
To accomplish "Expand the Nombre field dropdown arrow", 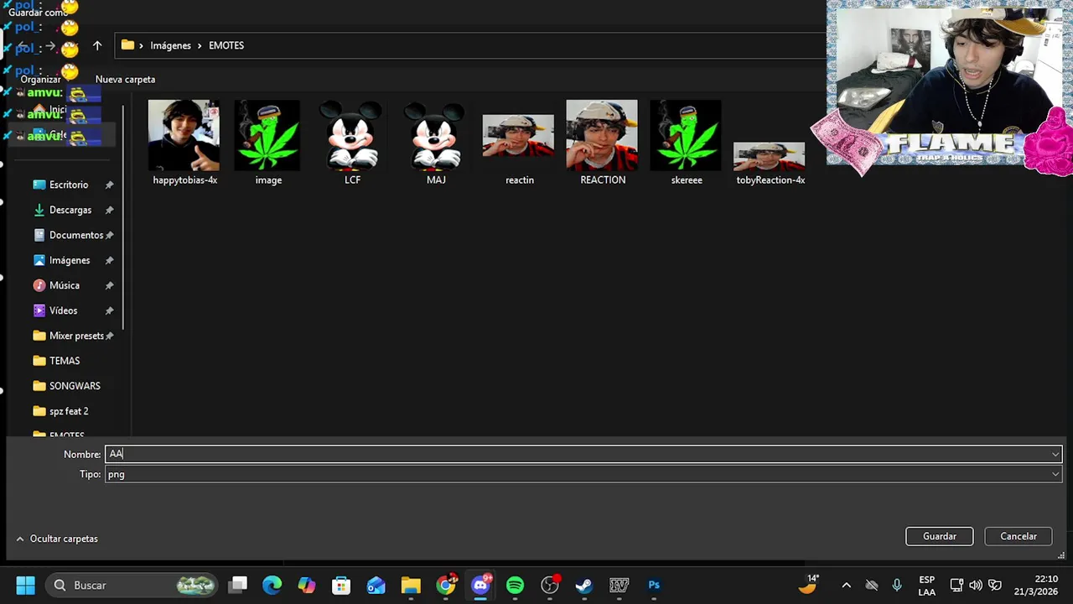I will click(1055, 454).
